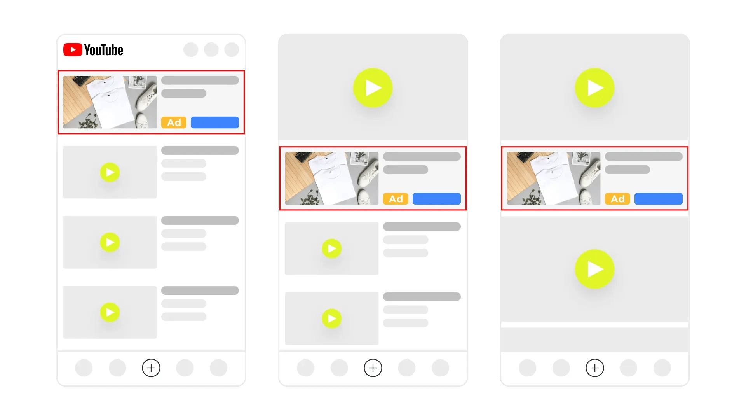Click the Ad badge on third screen

click(618, 198)
